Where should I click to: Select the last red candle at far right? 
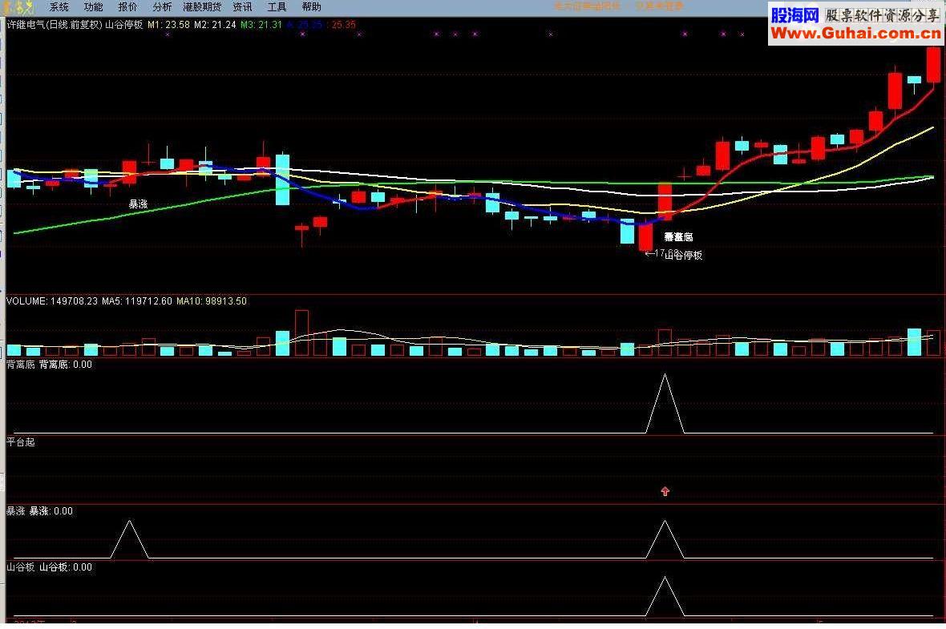[x=933, y=65]
